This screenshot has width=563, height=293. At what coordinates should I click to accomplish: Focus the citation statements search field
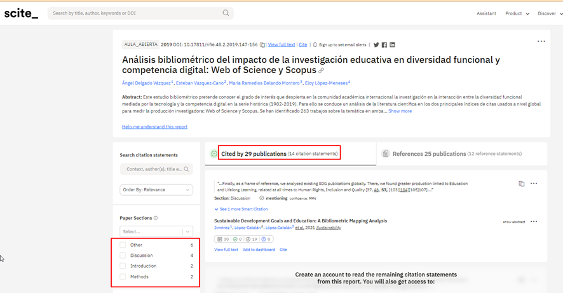[156, 169]
